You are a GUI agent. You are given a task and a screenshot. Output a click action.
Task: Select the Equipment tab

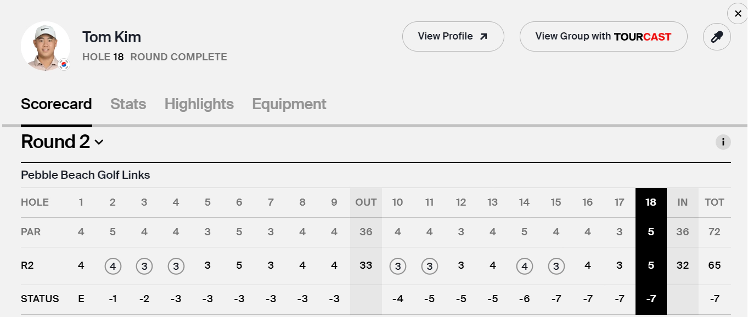[289, 104]
